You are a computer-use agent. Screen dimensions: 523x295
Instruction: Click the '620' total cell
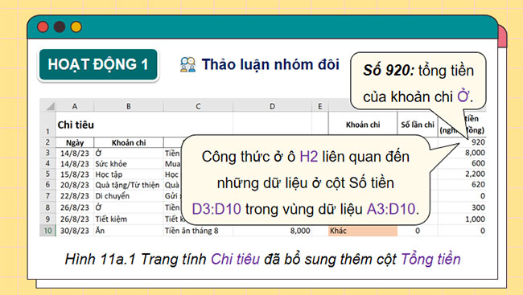478,185
